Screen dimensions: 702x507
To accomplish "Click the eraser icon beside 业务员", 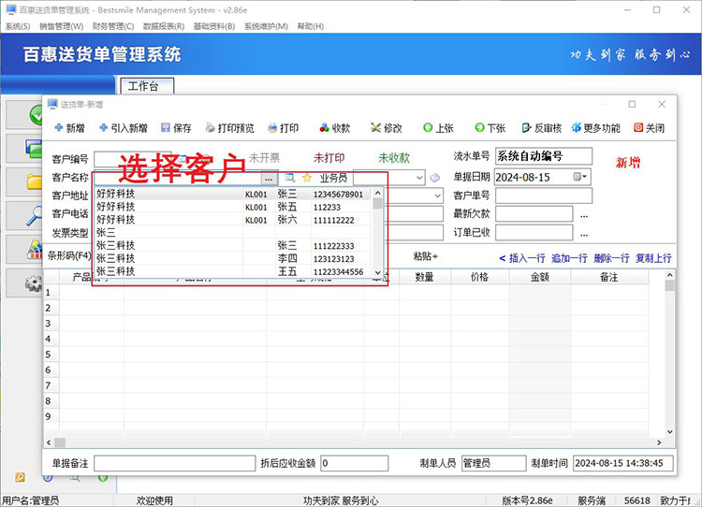I will tap(434, 178).
